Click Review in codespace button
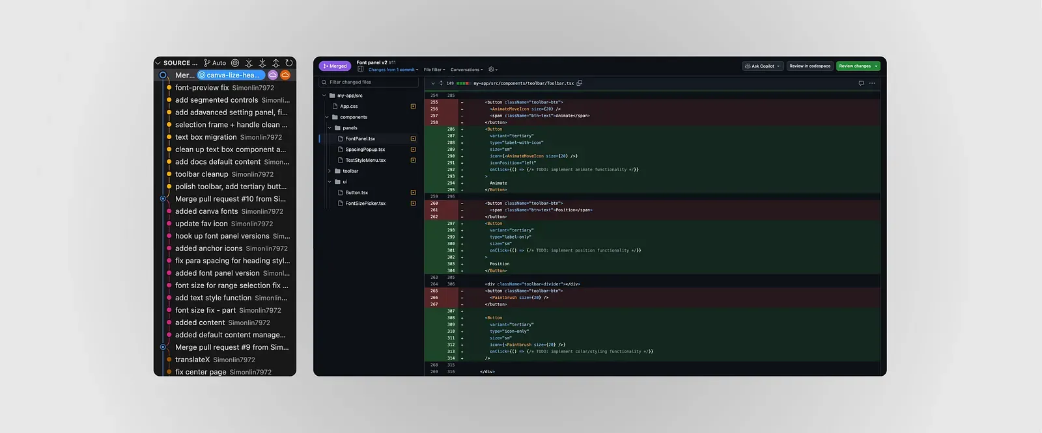 point(810,66)
